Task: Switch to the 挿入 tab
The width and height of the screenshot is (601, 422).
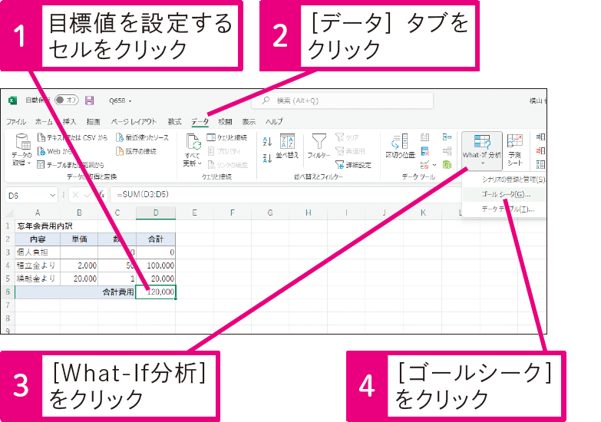Action: click(x=69, y=122)
